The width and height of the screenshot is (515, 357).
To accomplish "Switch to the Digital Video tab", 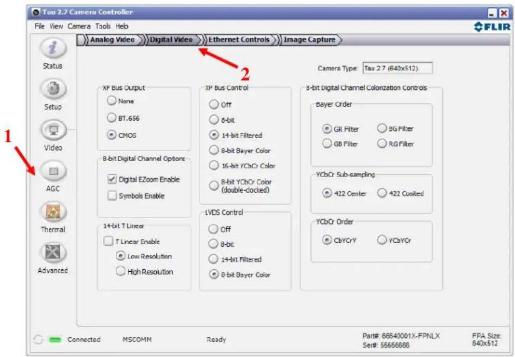I will click(x=171, y=40).
